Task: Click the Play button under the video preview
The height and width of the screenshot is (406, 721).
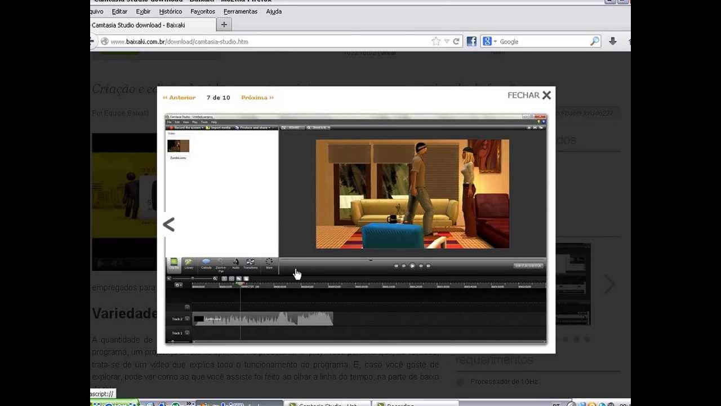Action: coord(412,266)
